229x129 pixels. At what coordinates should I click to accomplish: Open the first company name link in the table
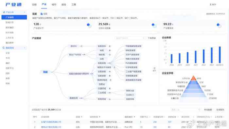[x=51, y=122]
